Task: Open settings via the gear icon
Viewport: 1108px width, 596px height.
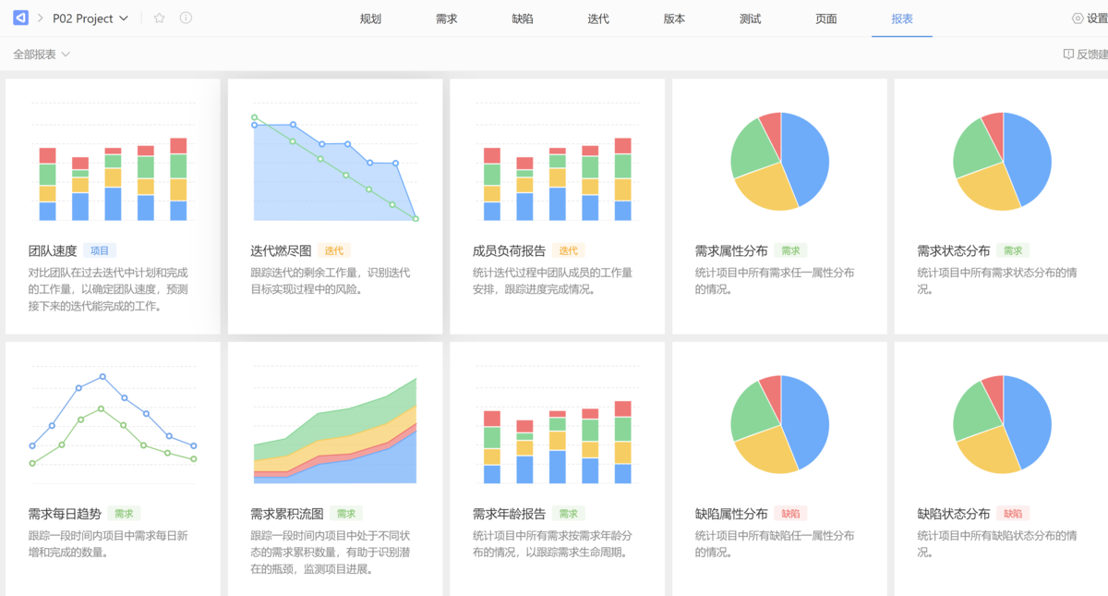Action: coord(1078,18)
